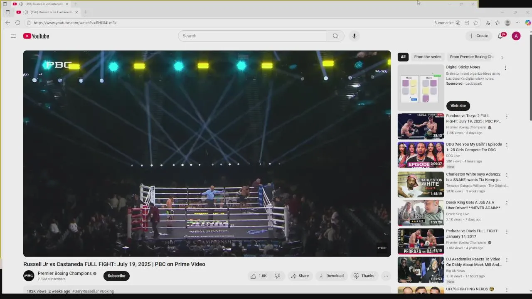Like the video with thumbs up

pyautogui.click(x=258, y=276)
